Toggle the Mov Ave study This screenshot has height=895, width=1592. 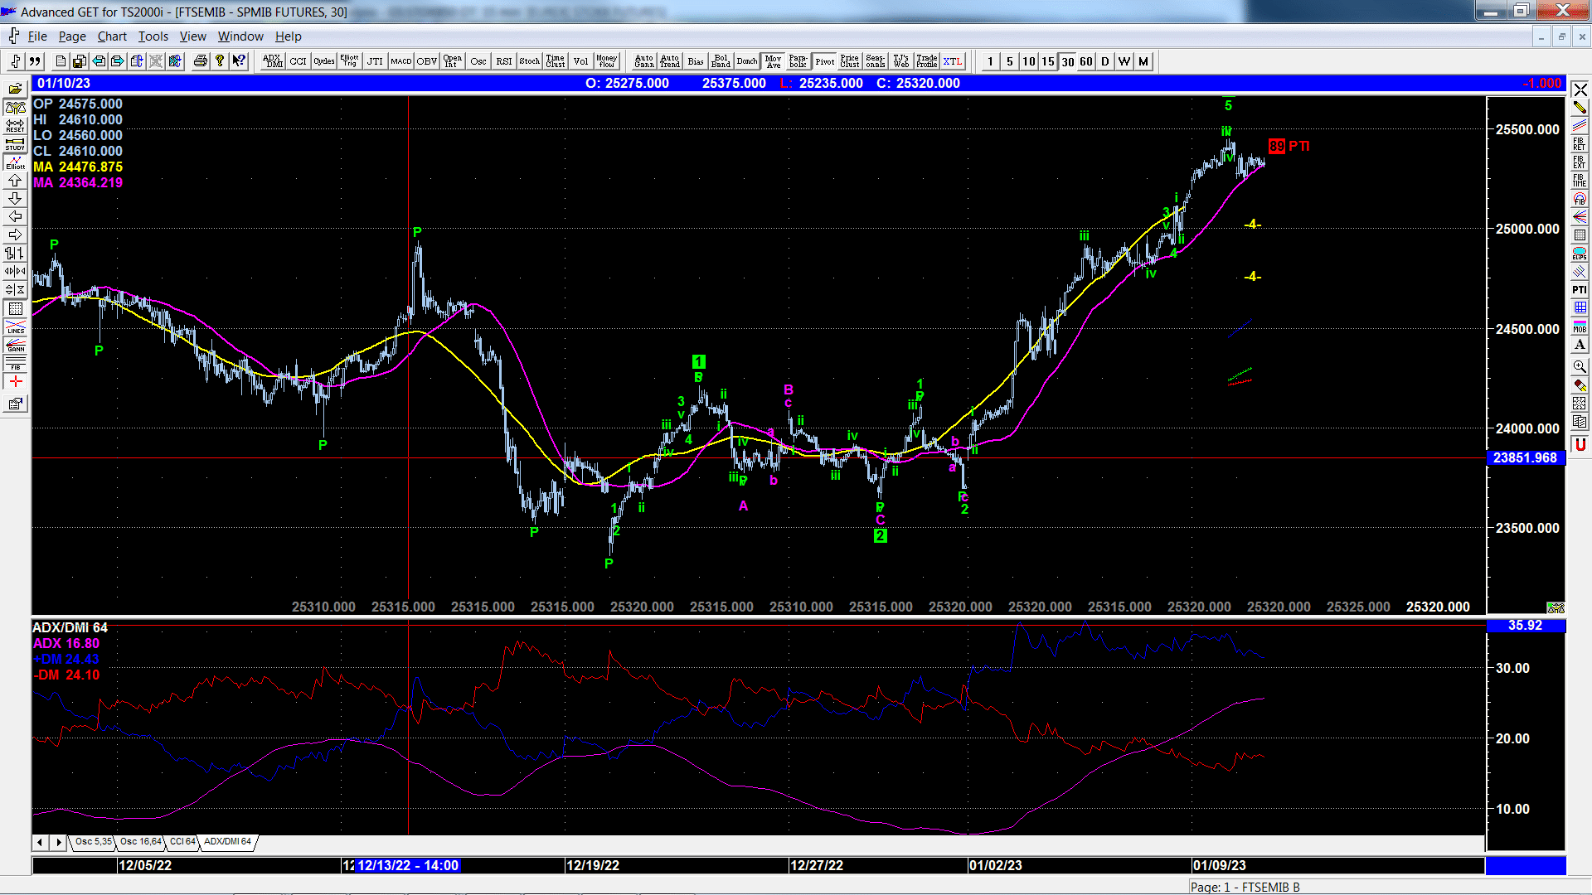pos(772,61)
